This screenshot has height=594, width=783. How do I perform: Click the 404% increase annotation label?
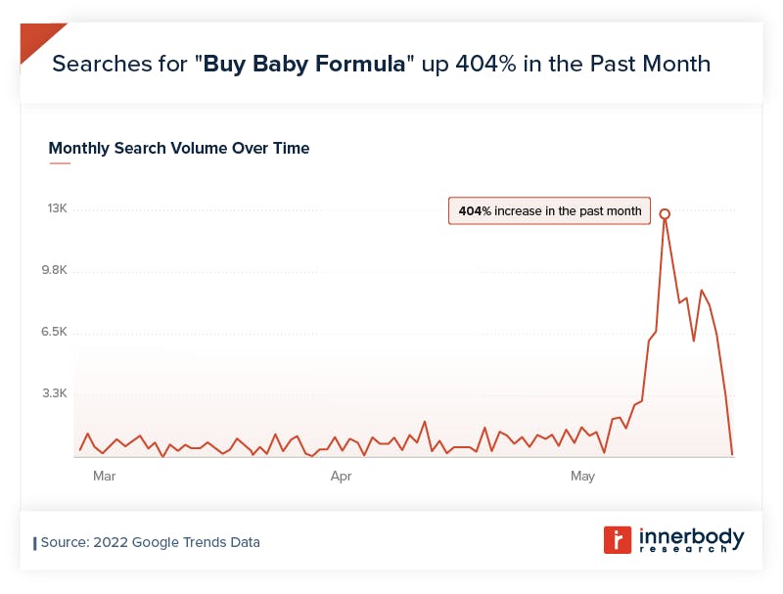click(549, 210)
